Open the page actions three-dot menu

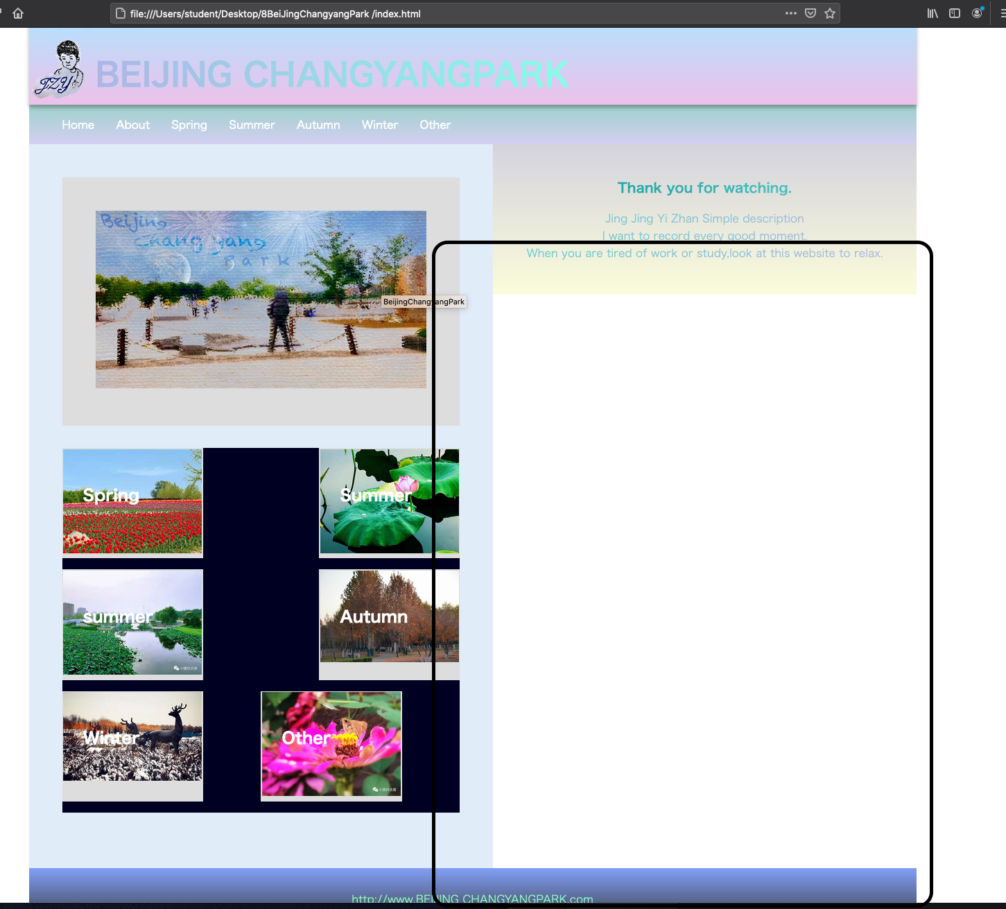790,13
